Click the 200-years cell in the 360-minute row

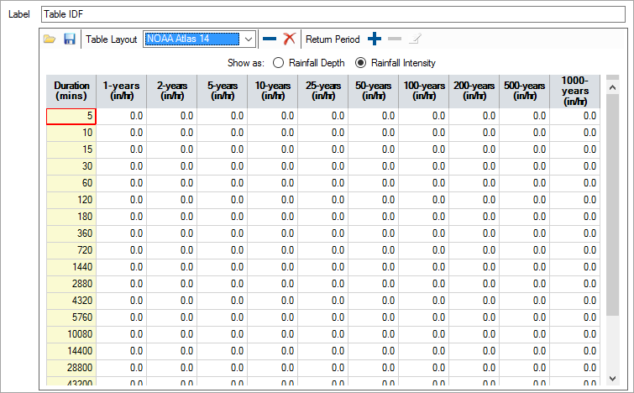(x=474, y=233)
